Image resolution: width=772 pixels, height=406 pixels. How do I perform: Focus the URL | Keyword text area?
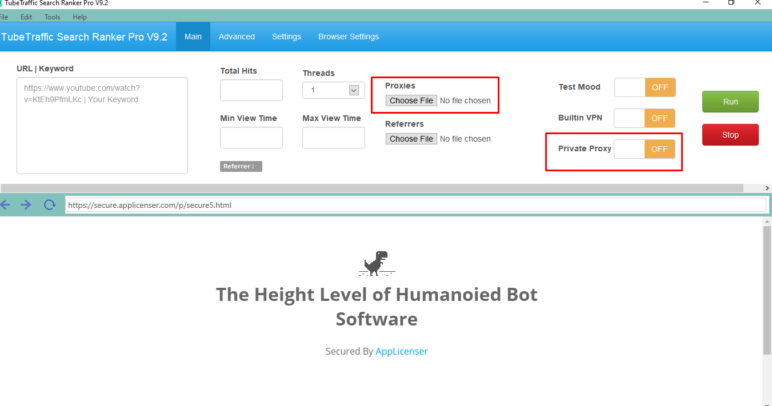(x=102, y=126)
